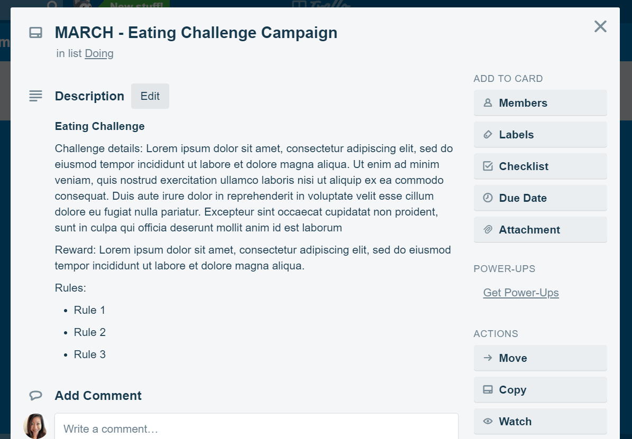The image size is (632, 439).
Task: Add an Attachment to the card
Action: tap(540, 230)
